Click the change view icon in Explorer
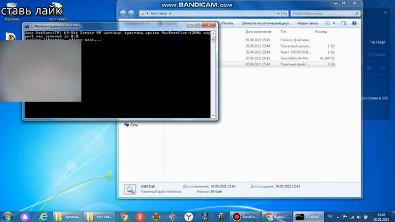Screen dimensions: 395x222 click(x=328, y=23)
